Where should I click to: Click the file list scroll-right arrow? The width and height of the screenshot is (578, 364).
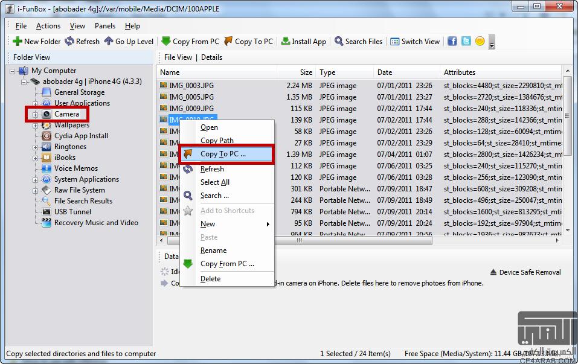[557, 240]
